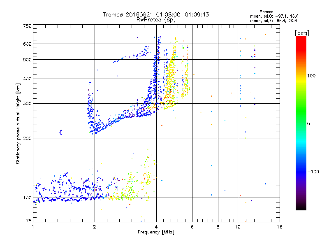Click the 4 MHz frequency tick label
This screenshot has height=247, width=329.
pyautogui.click(x=156, y=227)
